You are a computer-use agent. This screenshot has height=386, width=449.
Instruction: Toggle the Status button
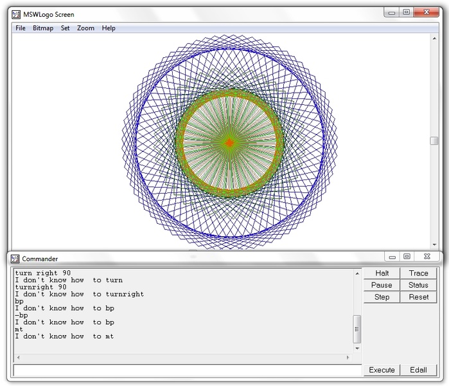[418, 285]
